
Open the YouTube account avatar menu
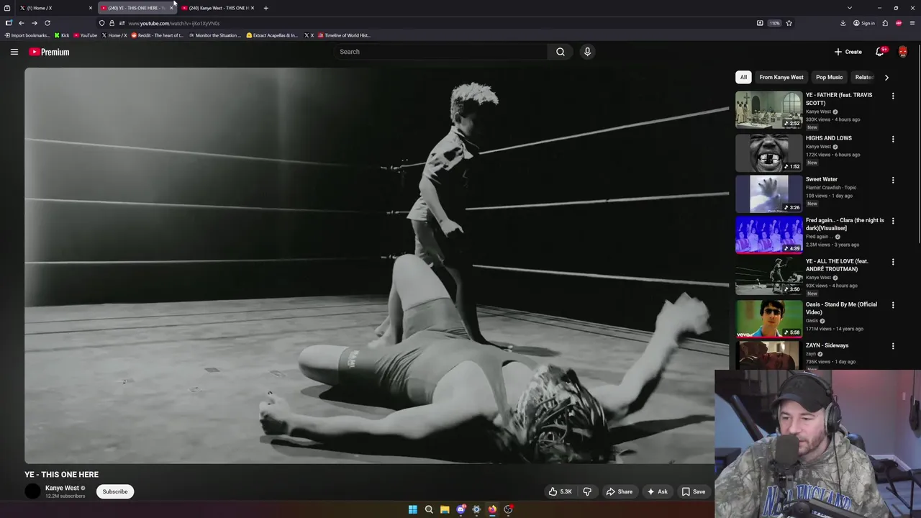pos(903,52)
